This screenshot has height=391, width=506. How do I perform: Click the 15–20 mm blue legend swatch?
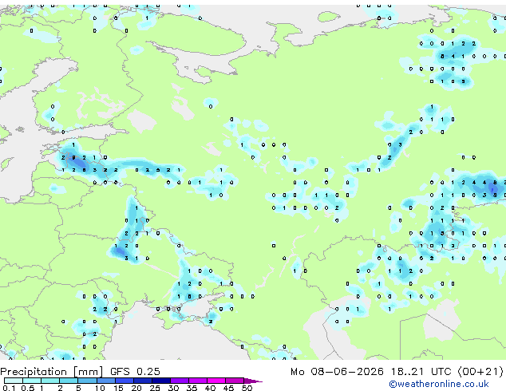point(124,381)
